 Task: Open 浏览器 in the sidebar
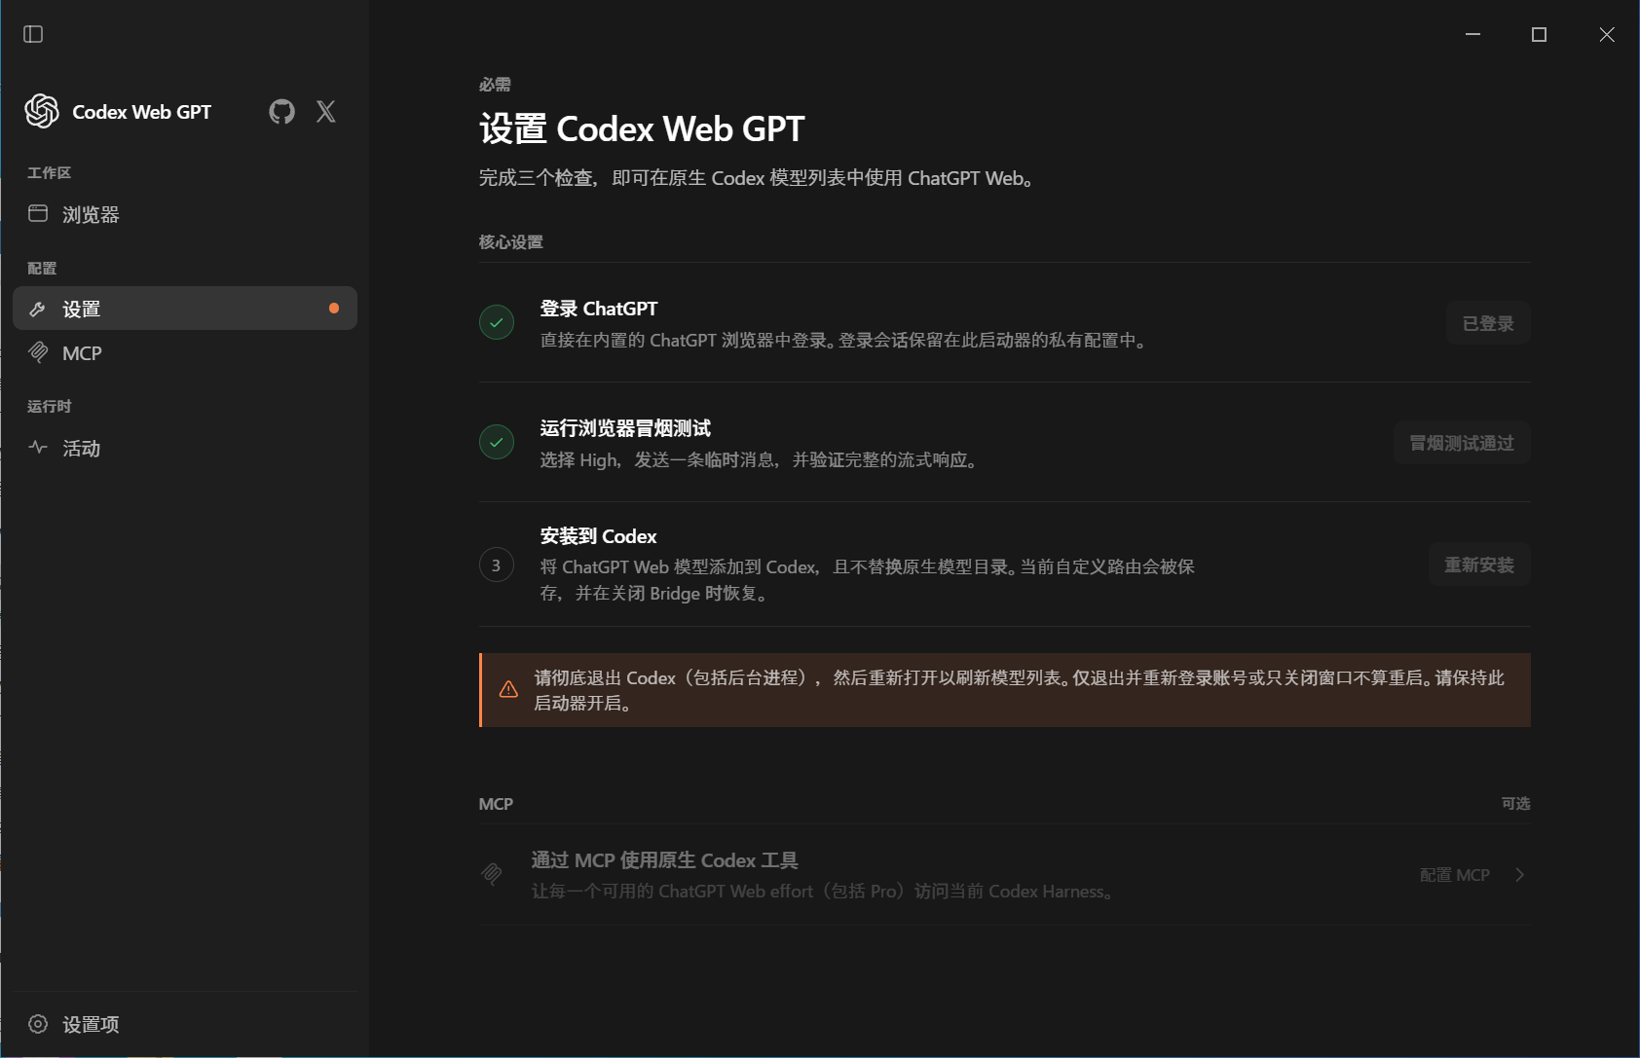[x=185, y=214]
